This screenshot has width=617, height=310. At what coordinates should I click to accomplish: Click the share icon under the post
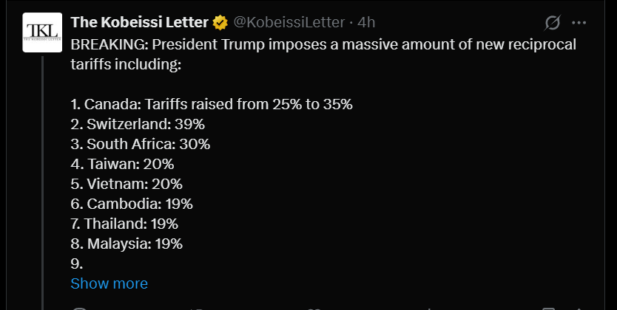pyautogui.click(x=579, y=309)
